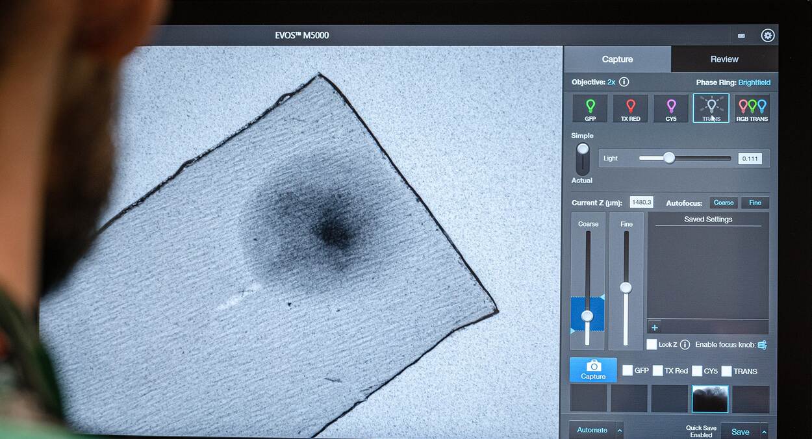Expand the Automate options arrow

tap(620, 430)
